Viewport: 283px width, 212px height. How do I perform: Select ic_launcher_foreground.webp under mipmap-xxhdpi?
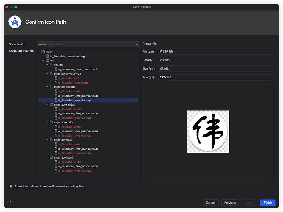tap(78, 113)
